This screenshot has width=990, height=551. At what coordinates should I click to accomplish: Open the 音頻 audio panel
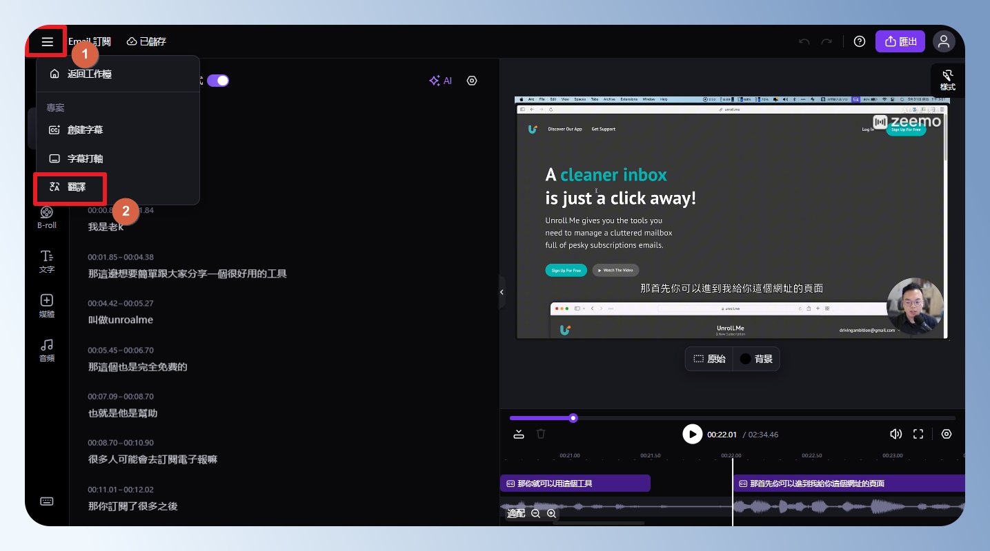[47, 350]
